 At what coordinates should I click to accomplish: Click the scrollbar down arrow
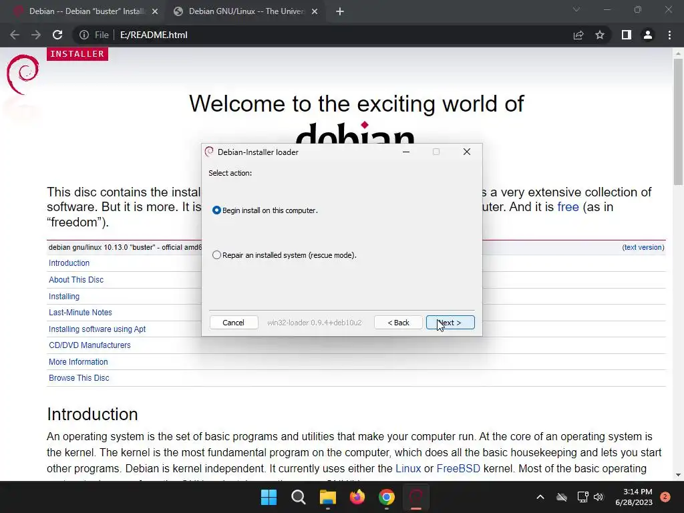tap(678, 475)
